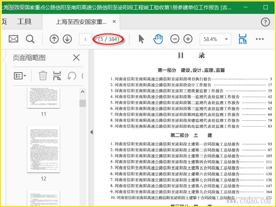Click the email envelope icon

13,39
